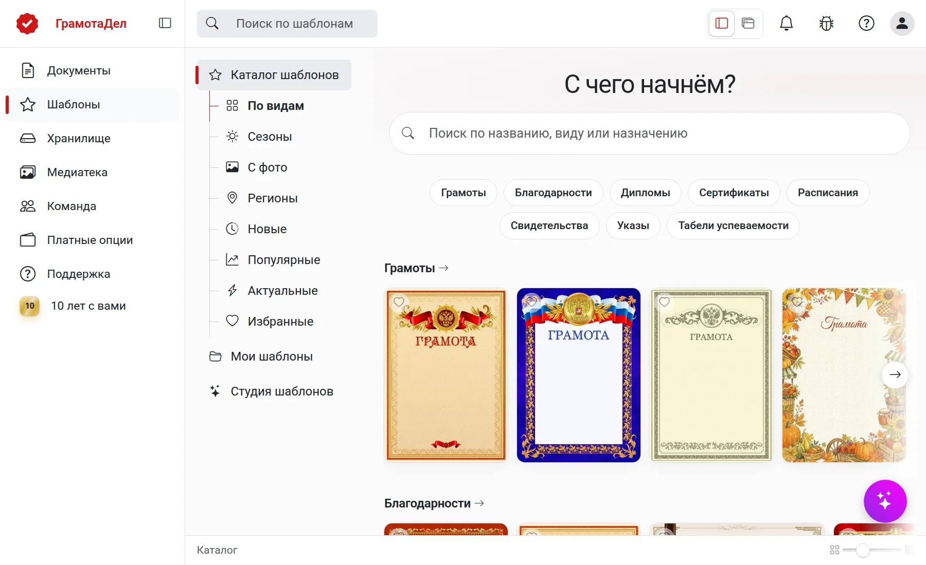Open help question mark in header

pyautogui.click(x=866, y=24)
